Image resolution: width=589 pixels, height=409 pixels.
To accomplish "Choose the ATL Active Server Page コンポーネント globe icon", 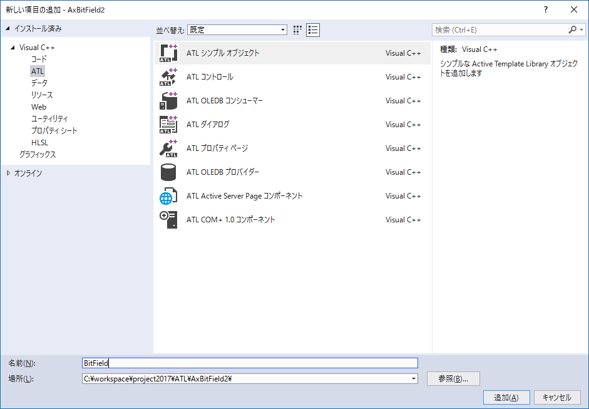I will [168, 196].
